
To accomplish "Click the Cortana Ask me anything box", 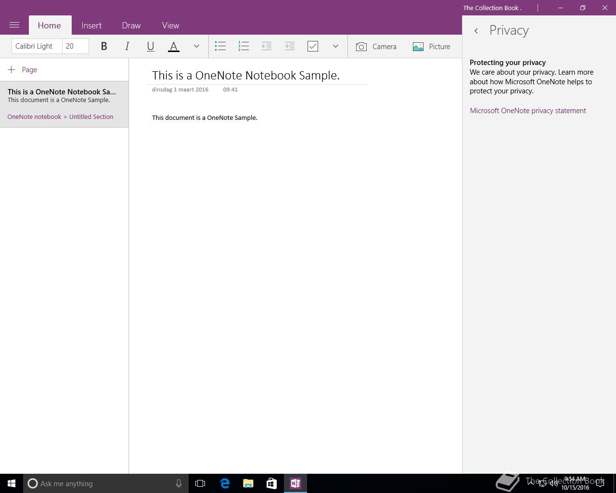I will pyautogui.click(x=106, y=483).
